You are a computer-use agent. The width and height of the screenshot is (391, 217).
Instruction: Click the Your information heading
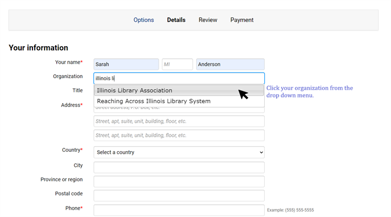[39, 47]
